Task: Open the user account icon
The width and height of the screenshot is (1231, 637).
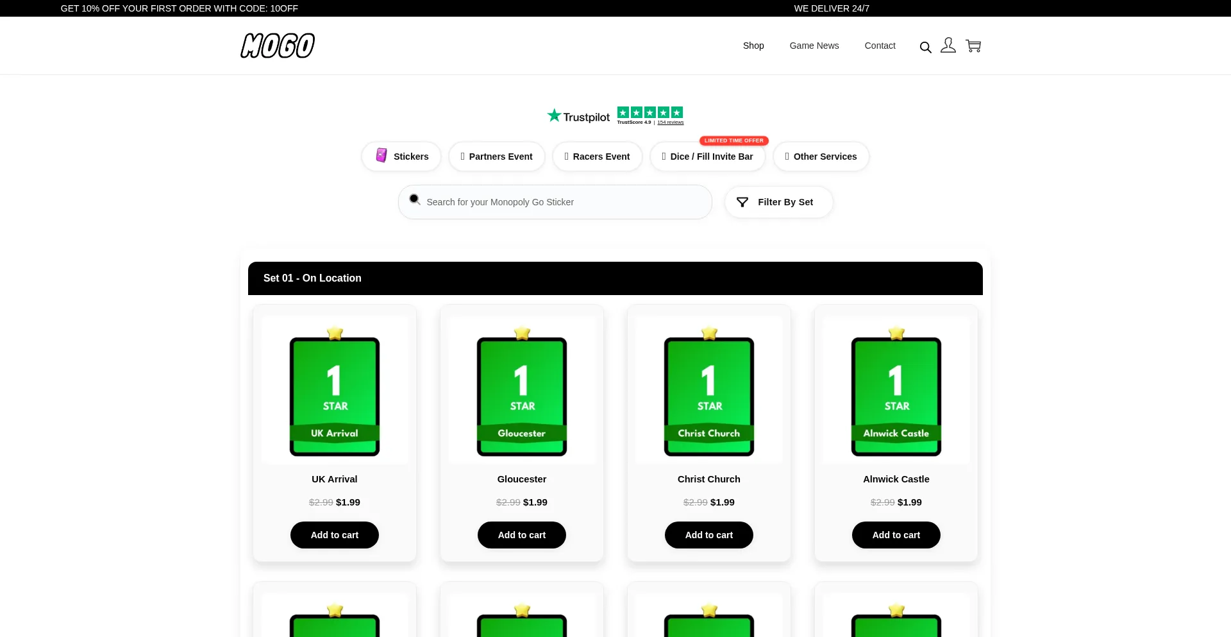Action: point(948,46)
